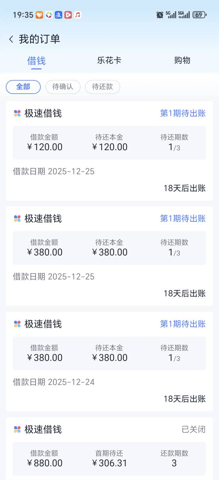Tap the back arrow beside 我的订单
The width and height of the screenshot is (219, 480).
[11, 39]
